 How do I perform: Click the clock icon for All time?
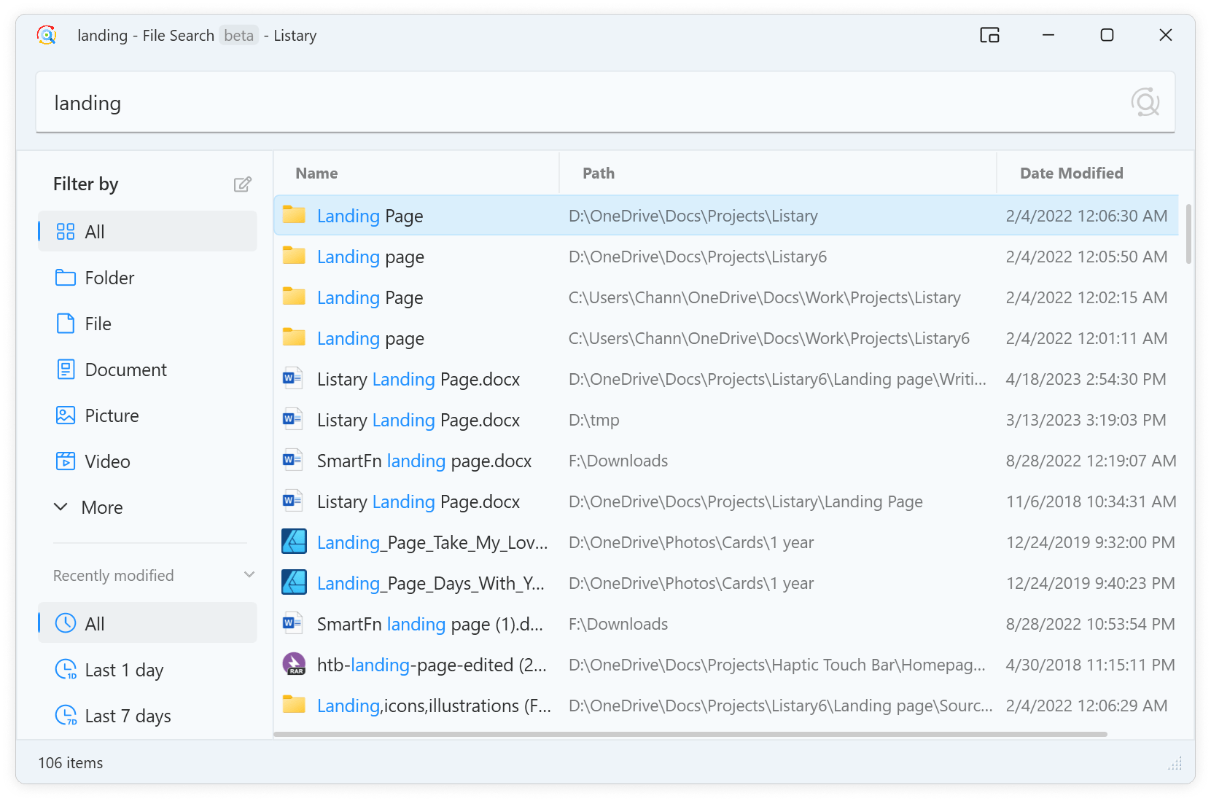point(66,623)
